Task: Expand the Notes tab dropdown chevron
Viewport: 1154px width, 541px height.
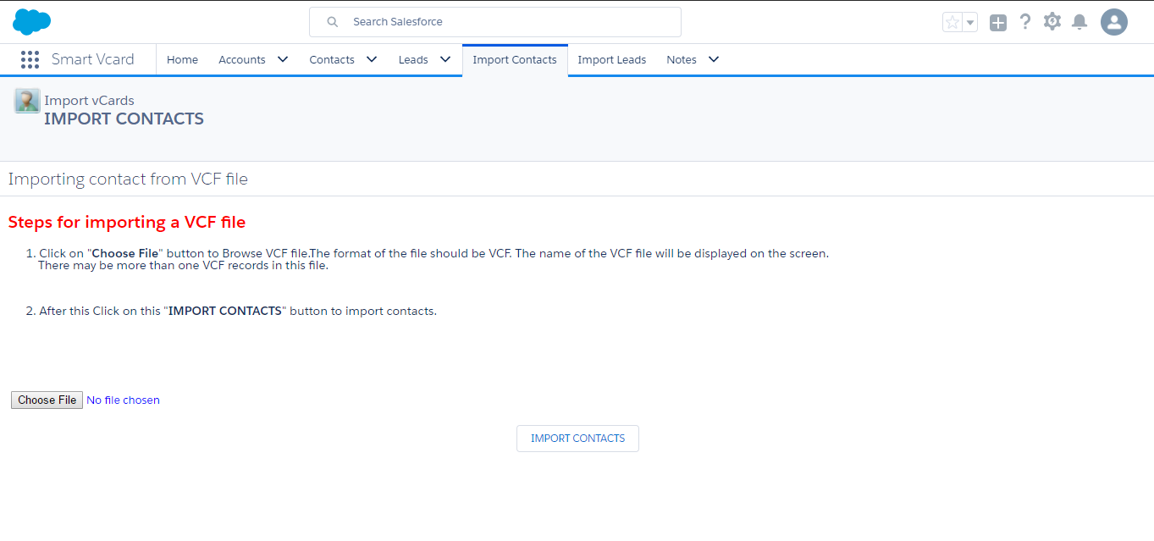Action: pyautogui.click(x=714, y=59)
